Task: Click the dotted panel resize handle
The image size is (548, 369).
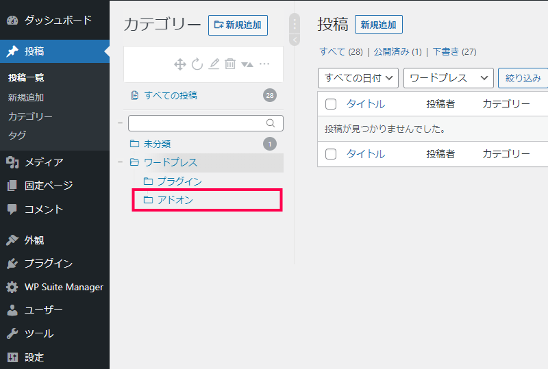Action: coord(295,24)
